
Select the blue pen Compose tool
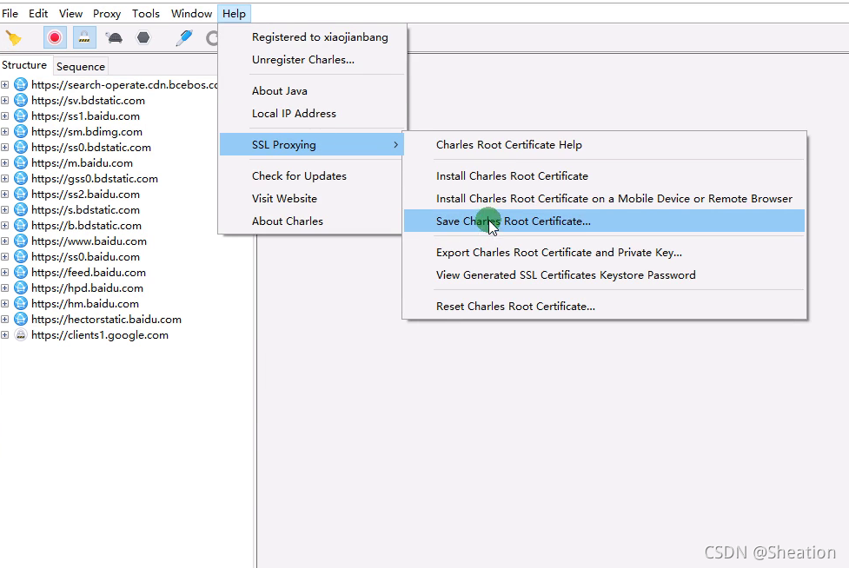coord(184,38)
